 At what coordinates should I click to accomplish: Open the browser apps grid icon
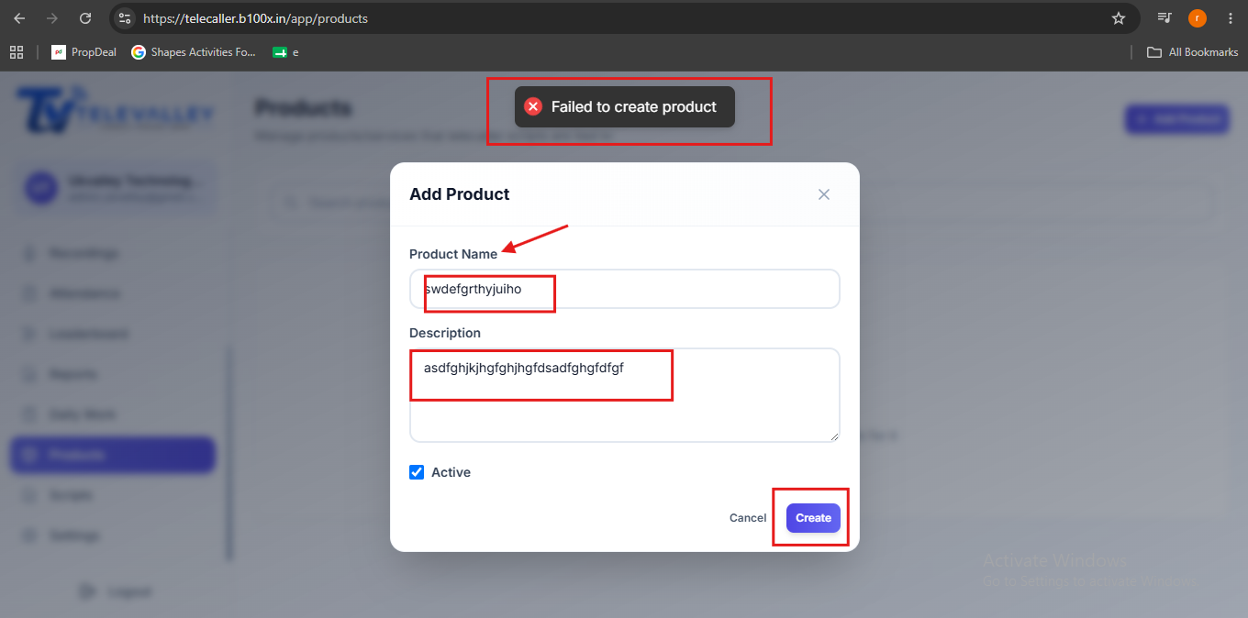(17, 52)
